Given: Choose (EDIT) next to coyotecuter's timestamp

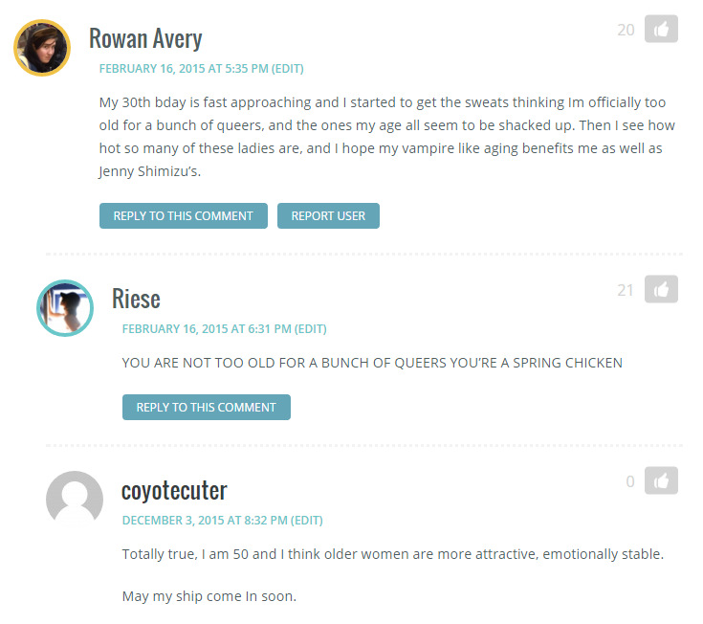Looking at the screenshot, I should [307, 521].
